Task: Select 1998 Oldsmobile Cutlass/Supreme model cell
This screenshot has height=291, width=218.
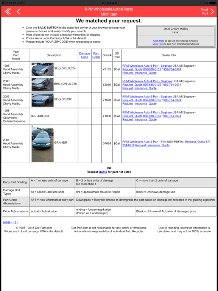Action: pyautogui.click(x=16, y=116)
